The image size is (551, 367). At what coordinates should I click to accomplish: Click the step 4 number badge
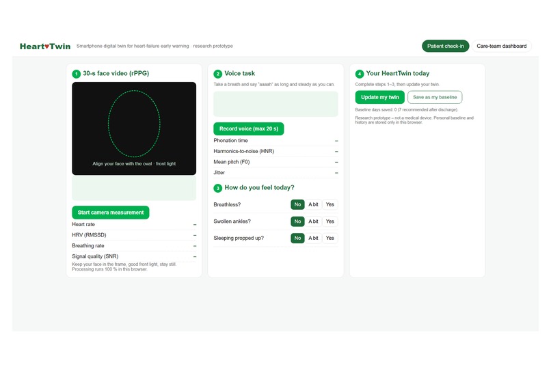360,74
